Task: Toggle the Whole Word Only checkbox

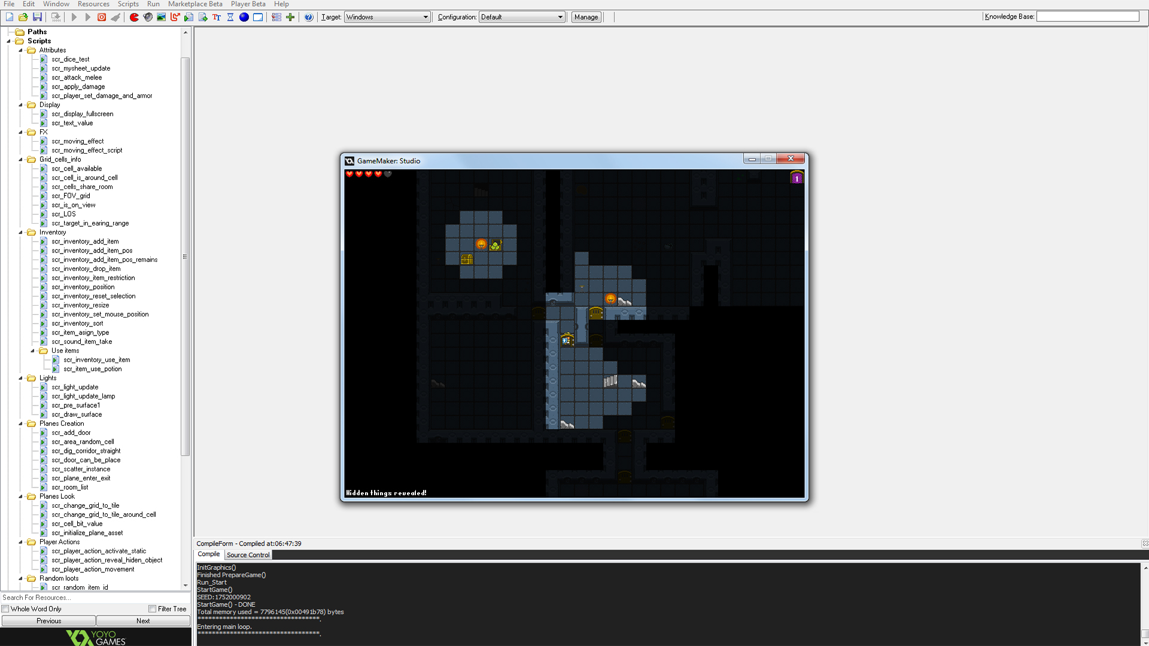Action: point(5,609)
